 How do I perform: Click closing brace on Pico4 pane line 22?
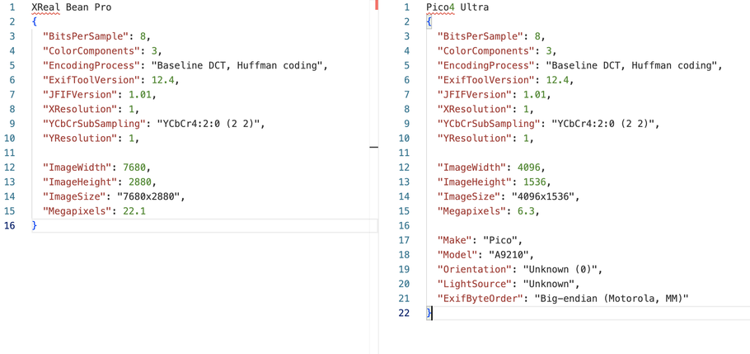(429, 314)
